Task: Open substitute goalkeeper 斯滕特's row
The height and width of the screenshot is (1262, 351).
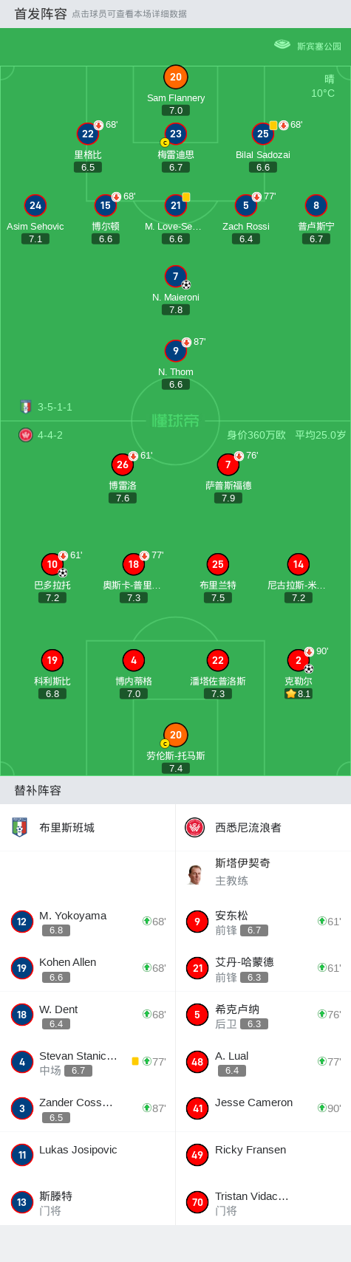Action: tap(87, 1202)
